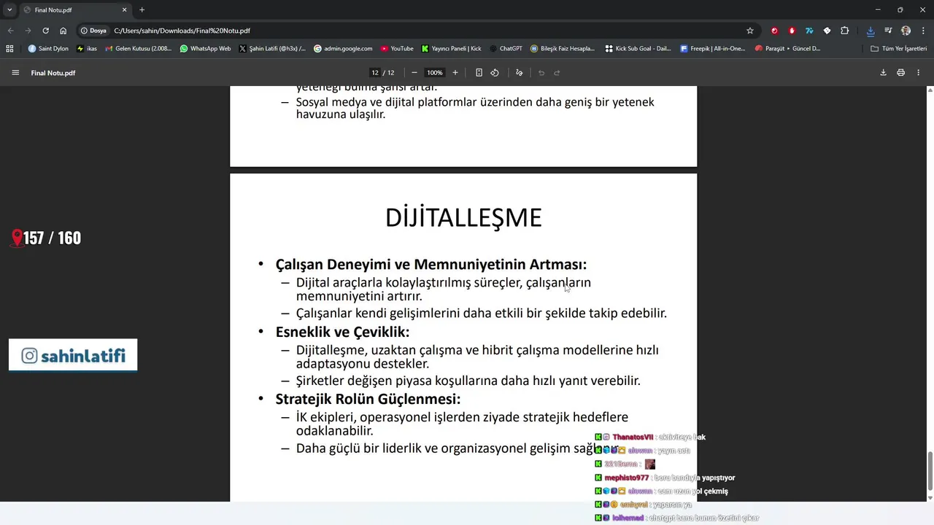Click the Esneklik ve Çeviklik heading
This screenshot has width=934, height=525.
click(342, 332)
